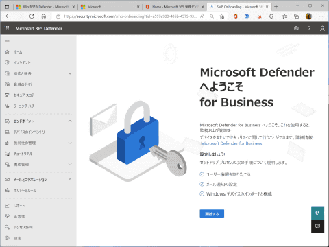The image size is (329, 247).
Task: Open the browser Settings and more menu
Action: click(321, 16)
